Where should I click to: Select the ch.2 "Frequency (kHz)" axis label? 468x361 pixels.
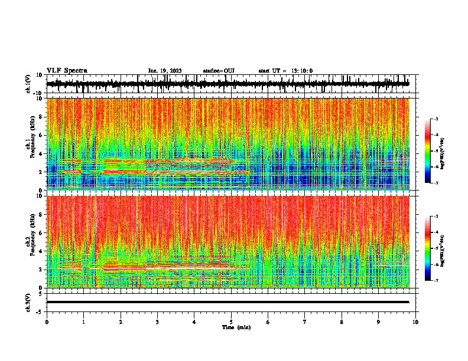coord(32,235)
